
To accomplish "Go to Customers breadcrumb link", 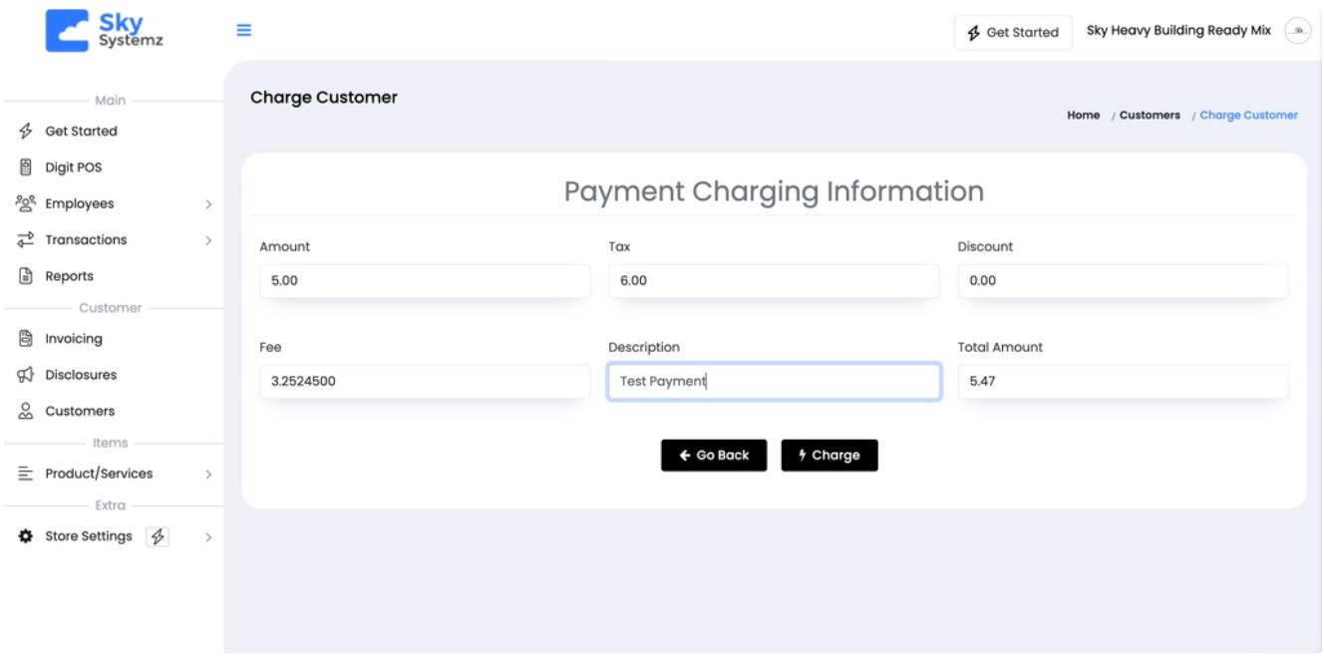I will [1150, 116].
